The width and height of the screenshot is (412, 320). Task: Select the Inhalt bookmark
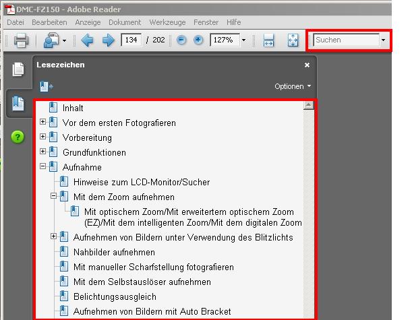[x=73, y=108]
